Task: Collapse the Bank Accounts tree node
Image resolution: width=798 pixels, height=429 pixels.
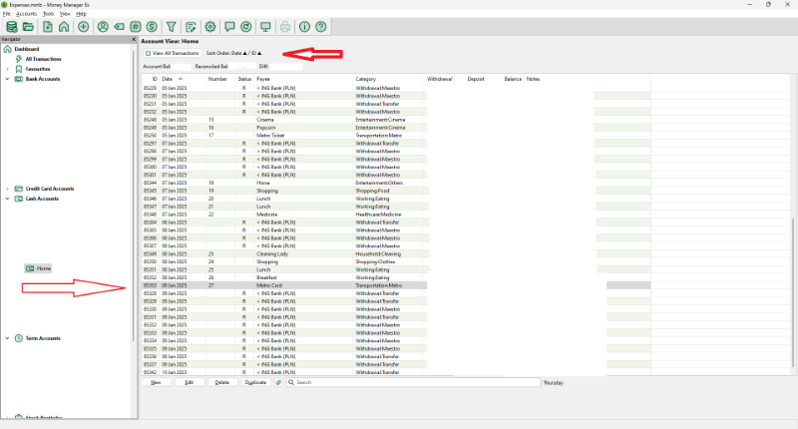Action: 7,79
